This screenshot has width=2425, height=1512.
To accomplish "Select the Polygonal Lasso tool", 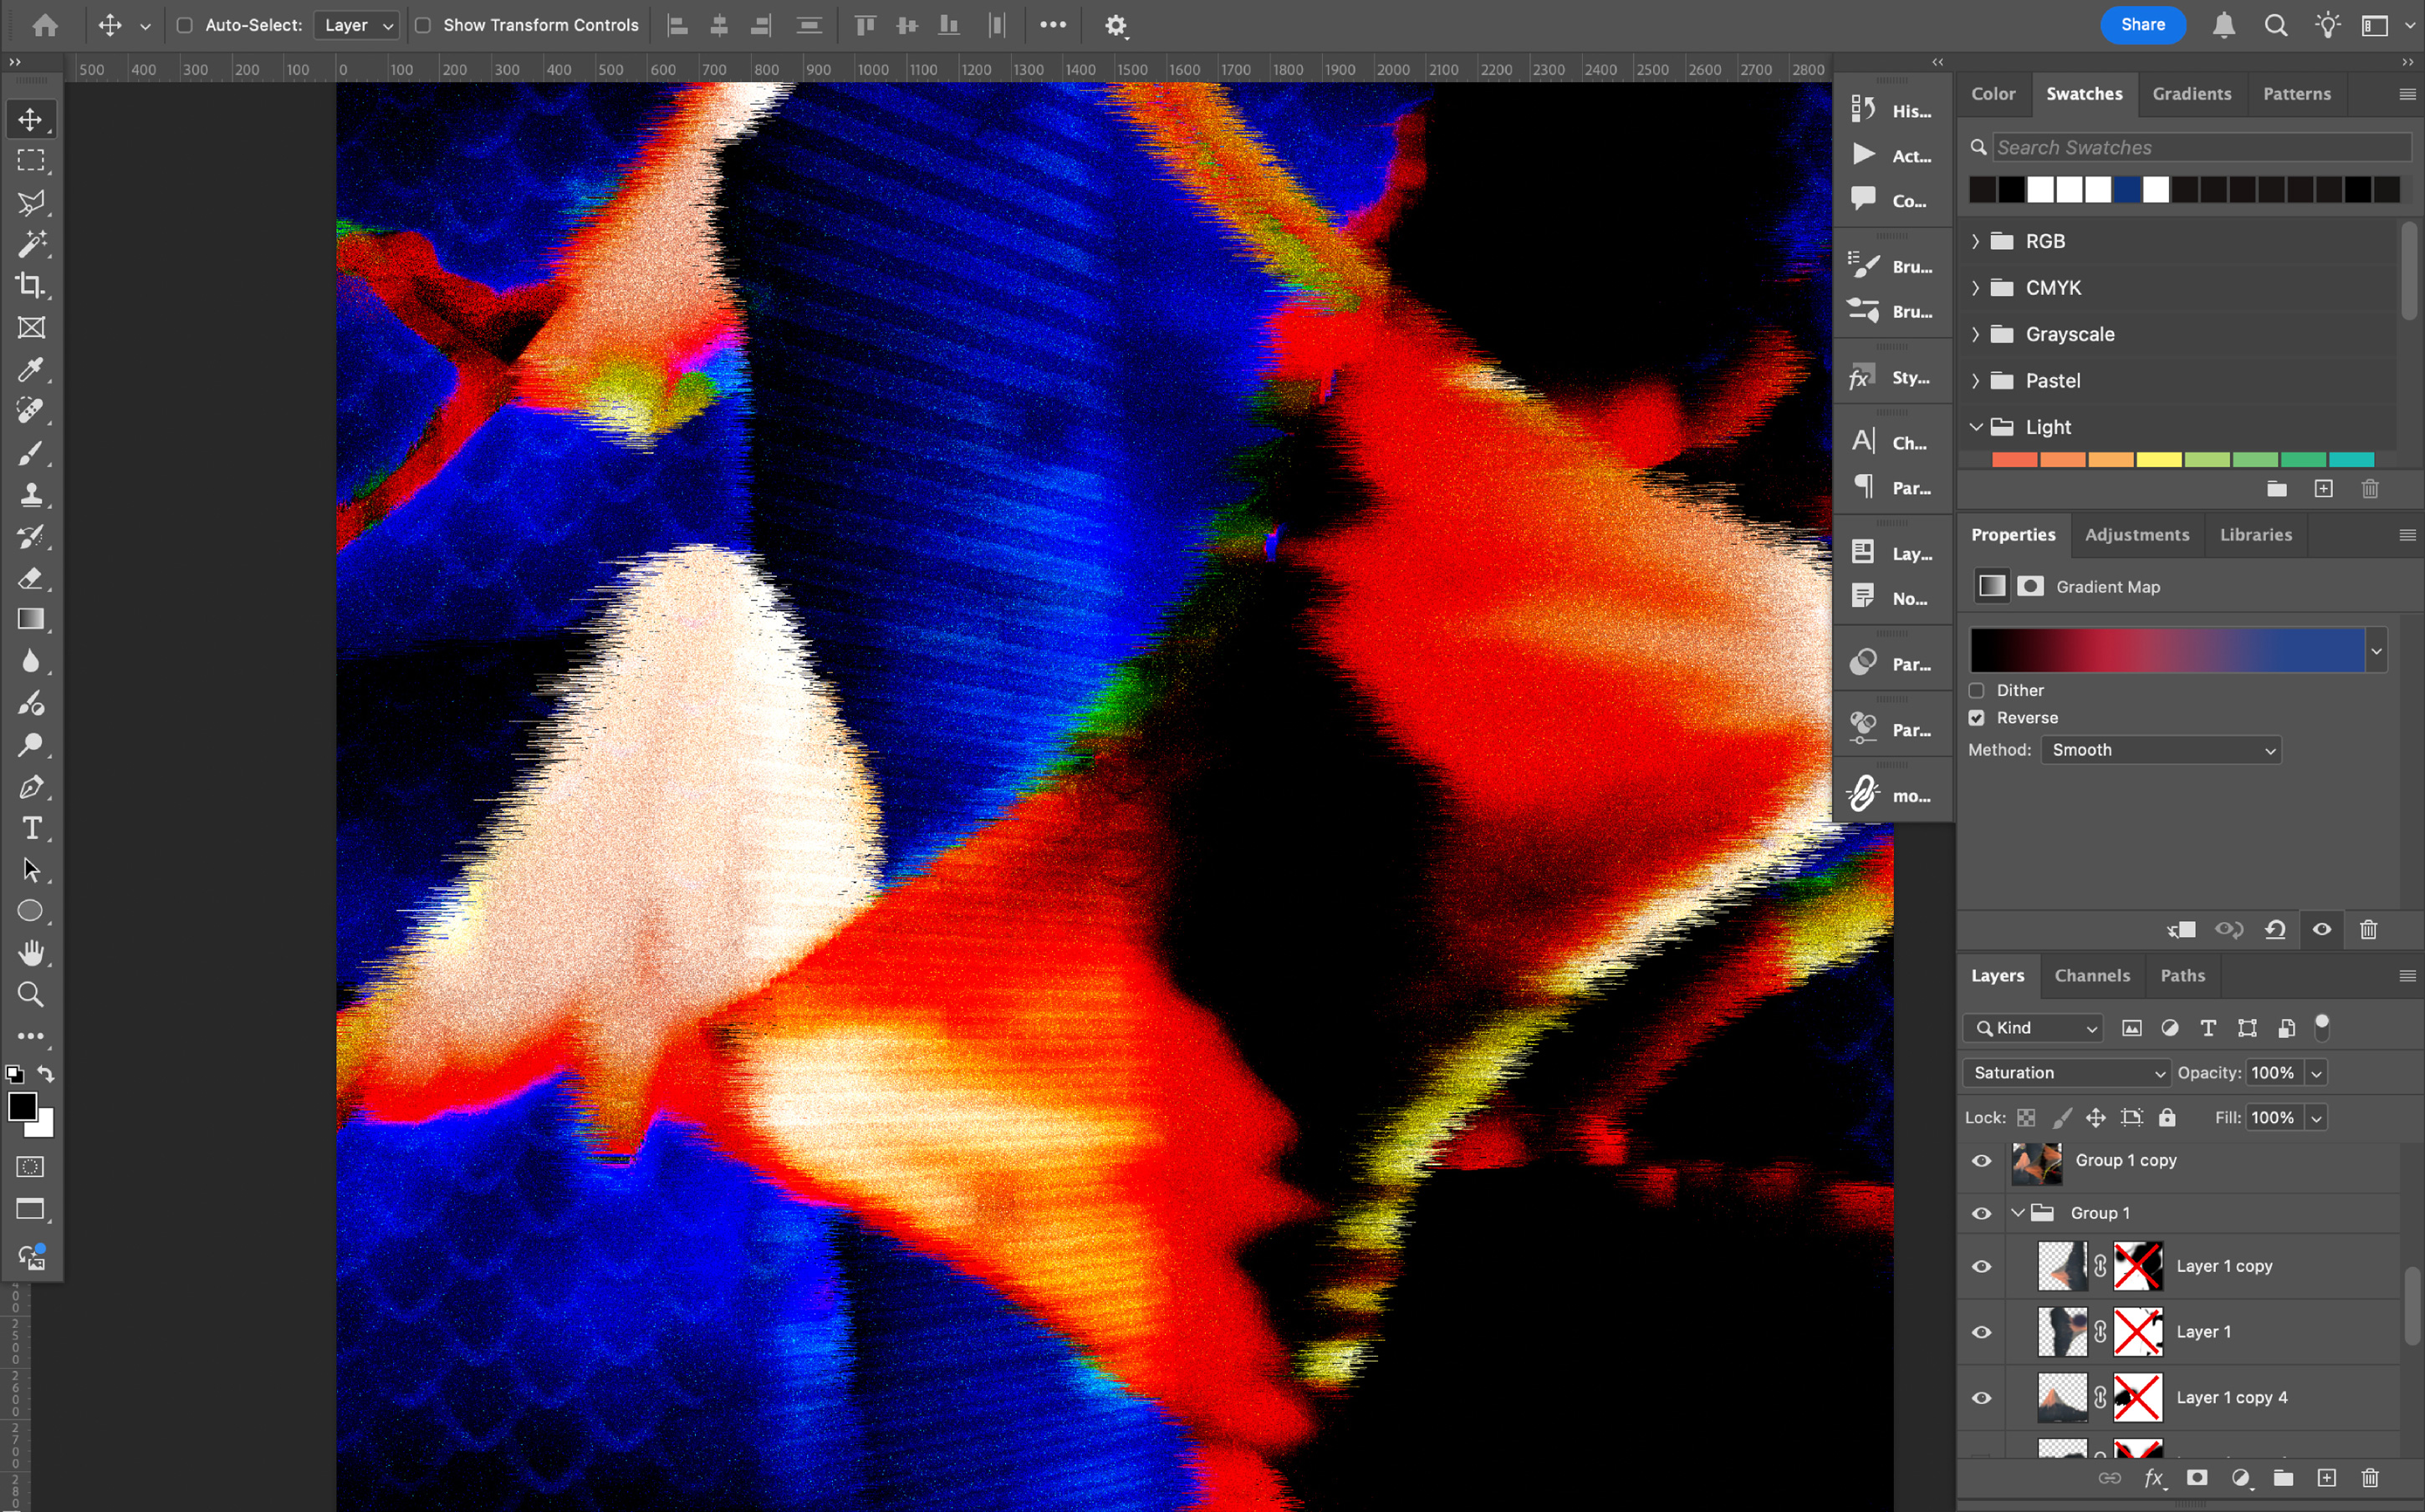I will 31,202.
